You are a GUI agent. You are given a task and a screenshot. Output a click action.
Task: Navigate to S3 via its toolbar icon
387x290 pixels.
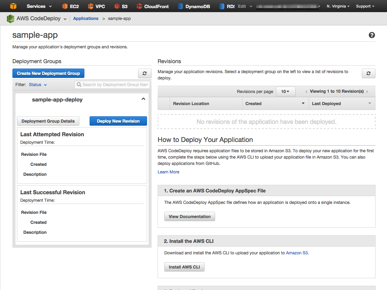[121, 6]
